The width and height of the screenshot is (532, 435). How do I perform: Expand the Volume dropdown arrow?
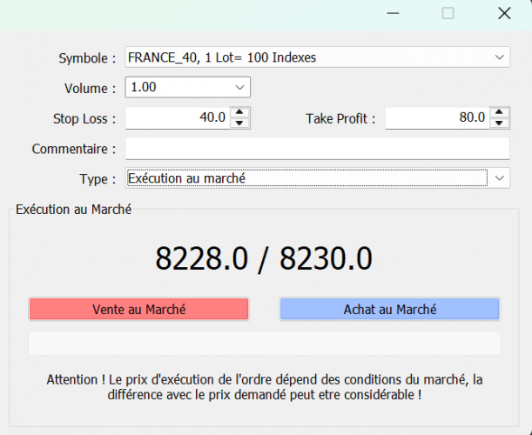tap(239, 88)
